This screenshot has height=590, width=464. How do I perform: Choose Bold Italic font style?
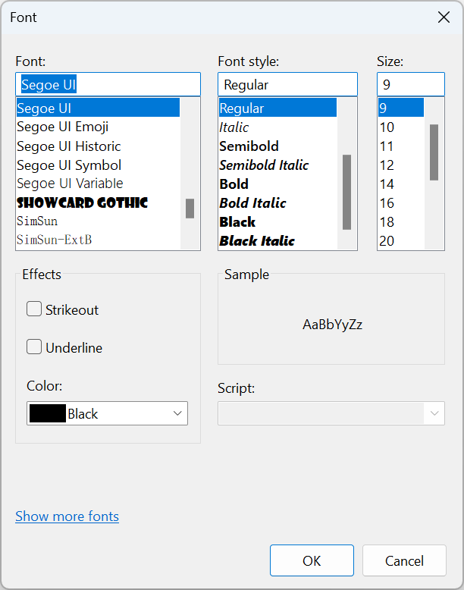[x=277, y=202]
